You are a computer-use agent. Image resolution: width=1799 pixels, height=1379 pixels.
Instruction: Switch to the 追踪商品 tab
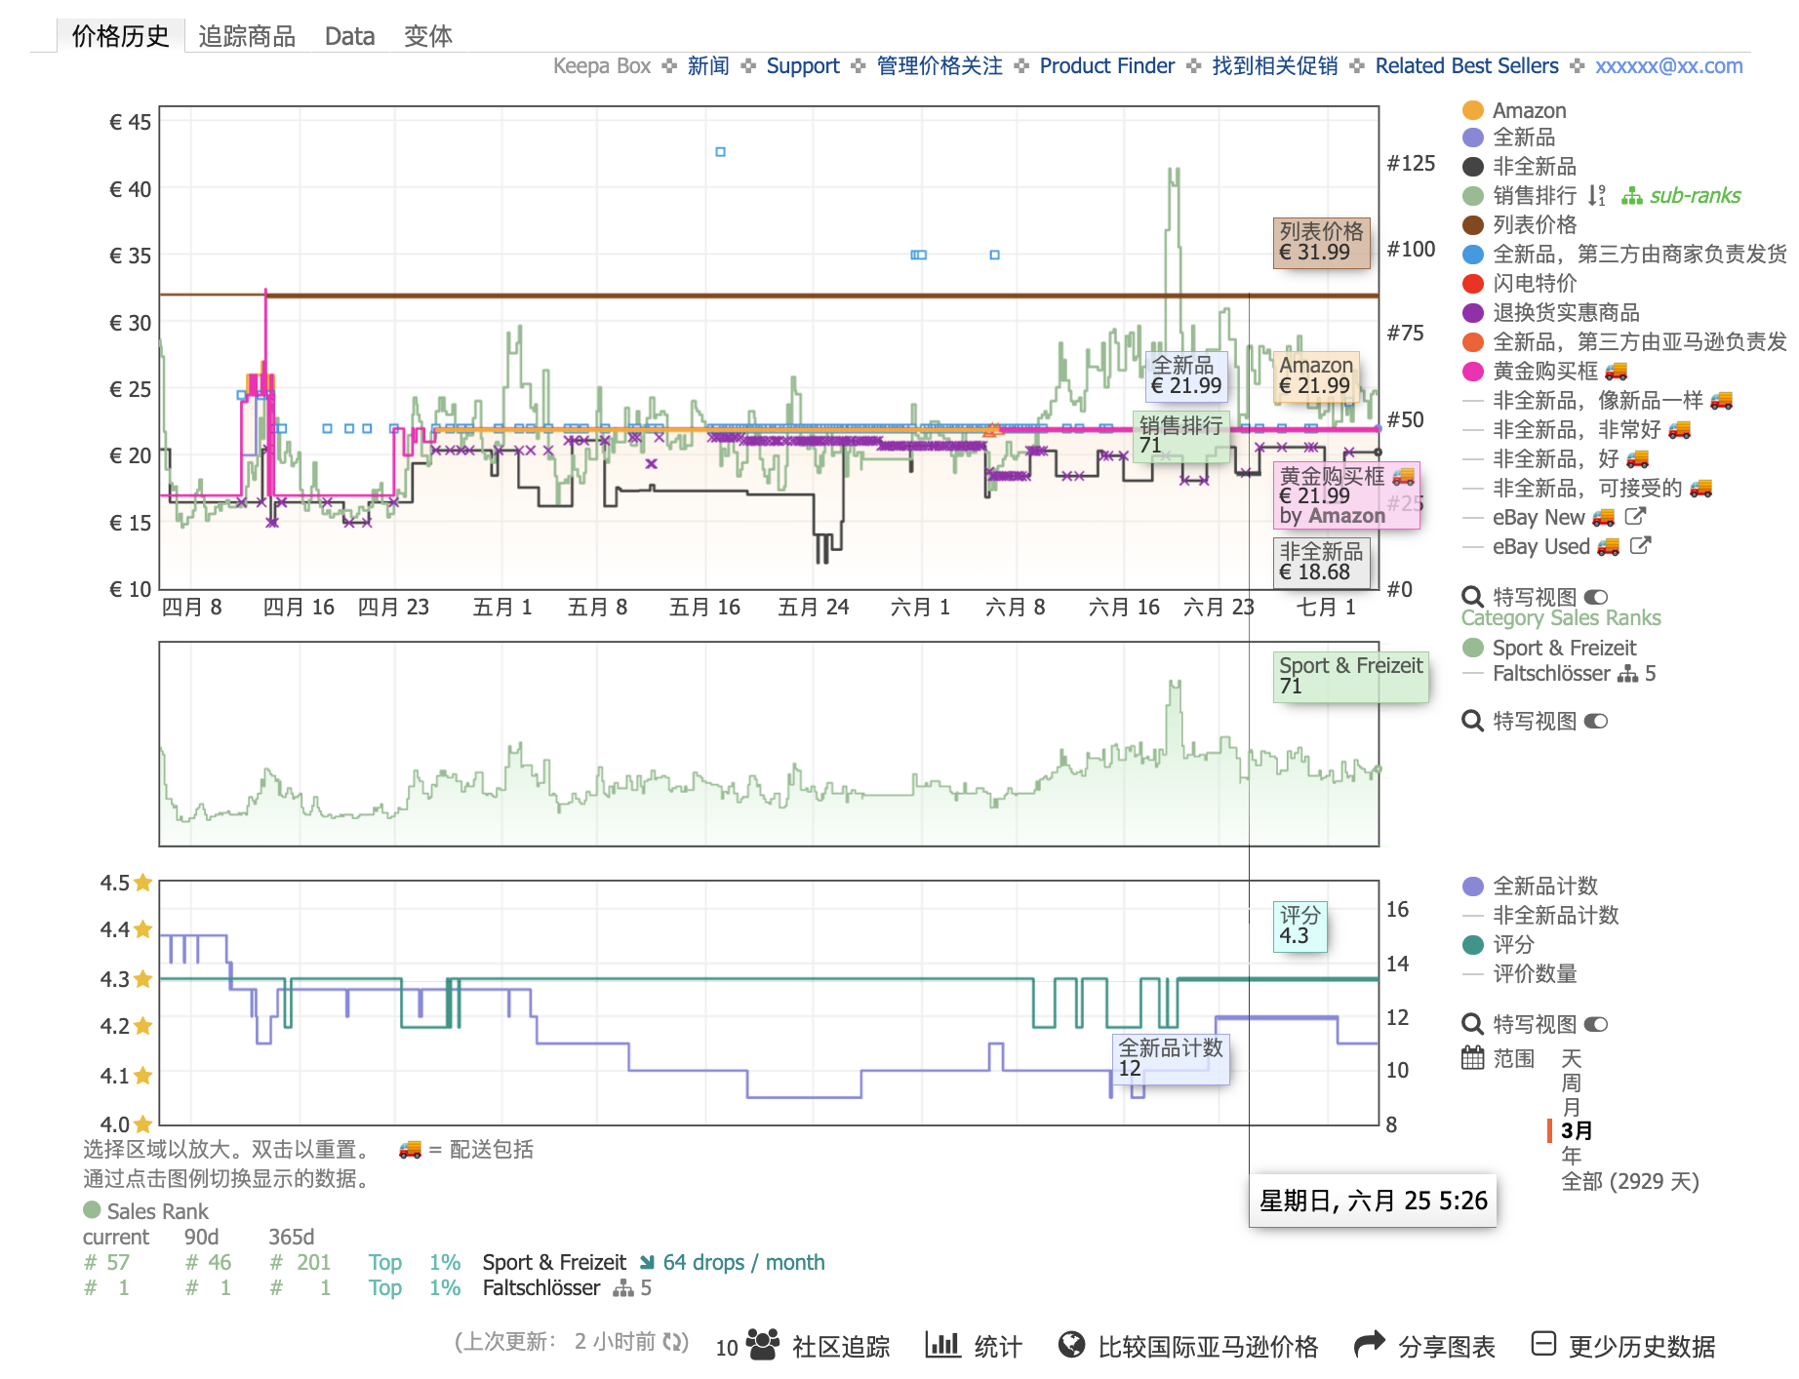pyautogui.click(x=247, y=36)
